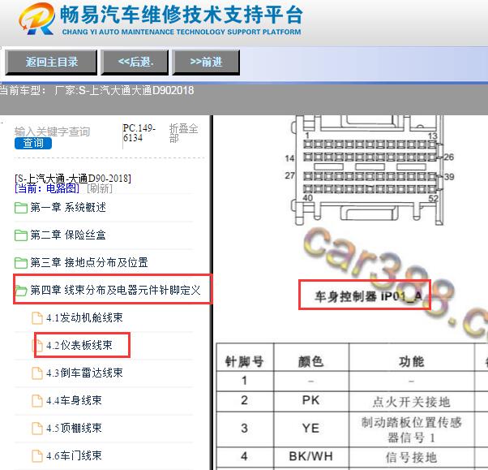Viewport: 488px width, 470px height.
Task: Focus the 输入关键字查询 search field
Action: (x=52, y=132)
